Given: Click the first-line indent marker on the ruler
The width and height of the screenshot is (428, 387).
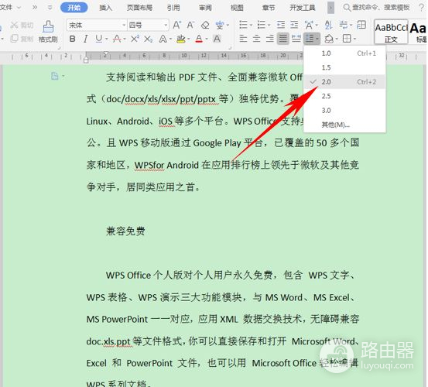Looking at the screenshot, I should pos(106,53).
